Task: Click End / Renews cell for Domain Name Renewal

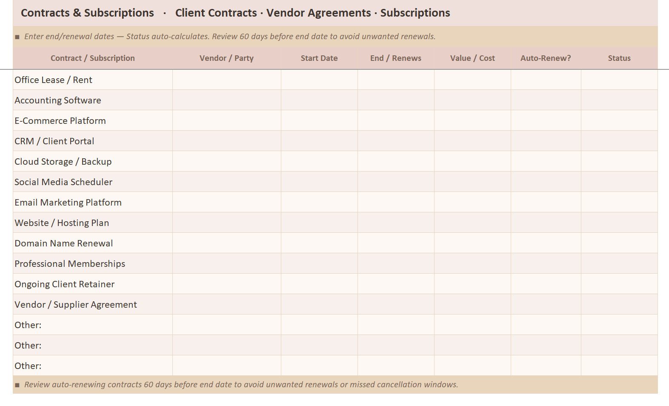Action: click(x=396, y=243)
